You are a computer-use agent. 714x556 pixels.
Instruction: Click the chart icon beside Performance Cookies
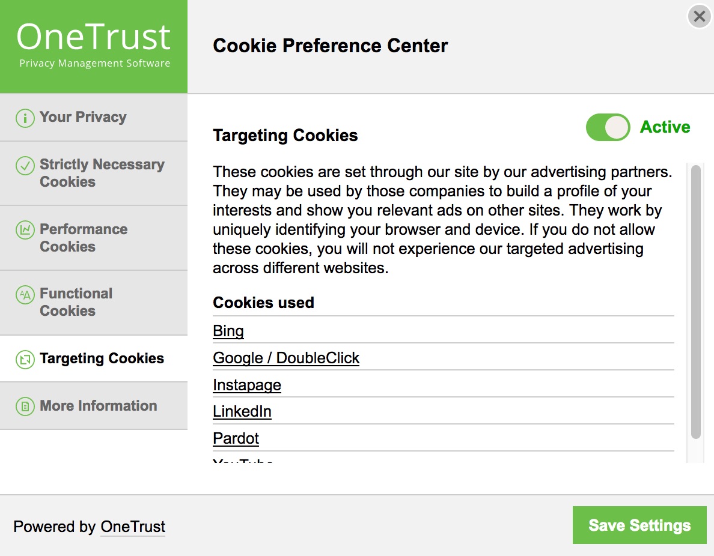click(x=25, y=230)
